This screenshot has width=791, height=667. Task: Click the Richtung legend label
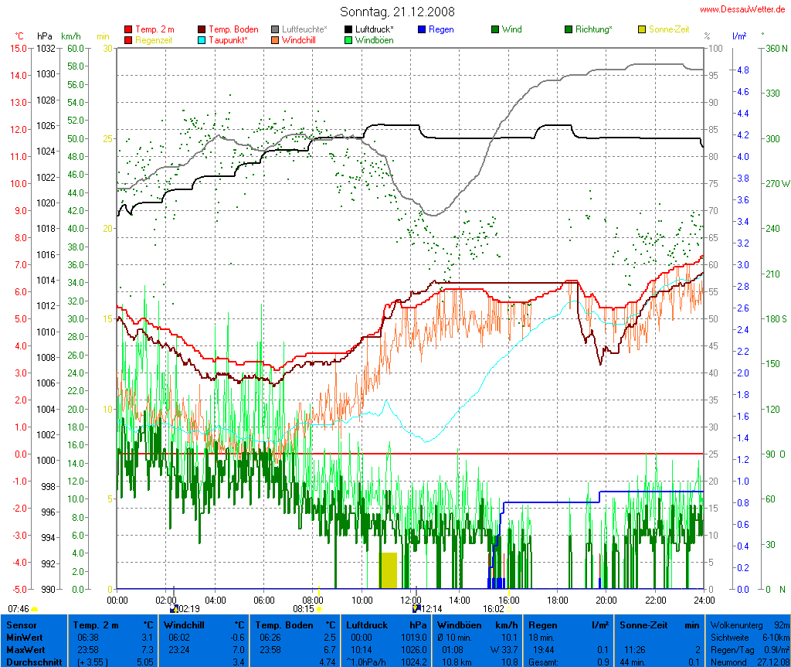pyautogui.click(x=593, y=29)
